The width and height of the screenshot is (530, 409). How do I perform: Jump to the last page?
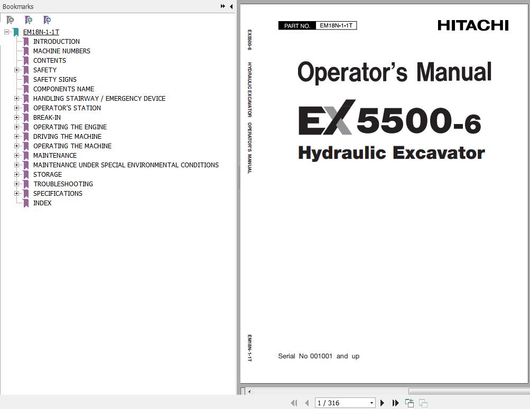395,403
